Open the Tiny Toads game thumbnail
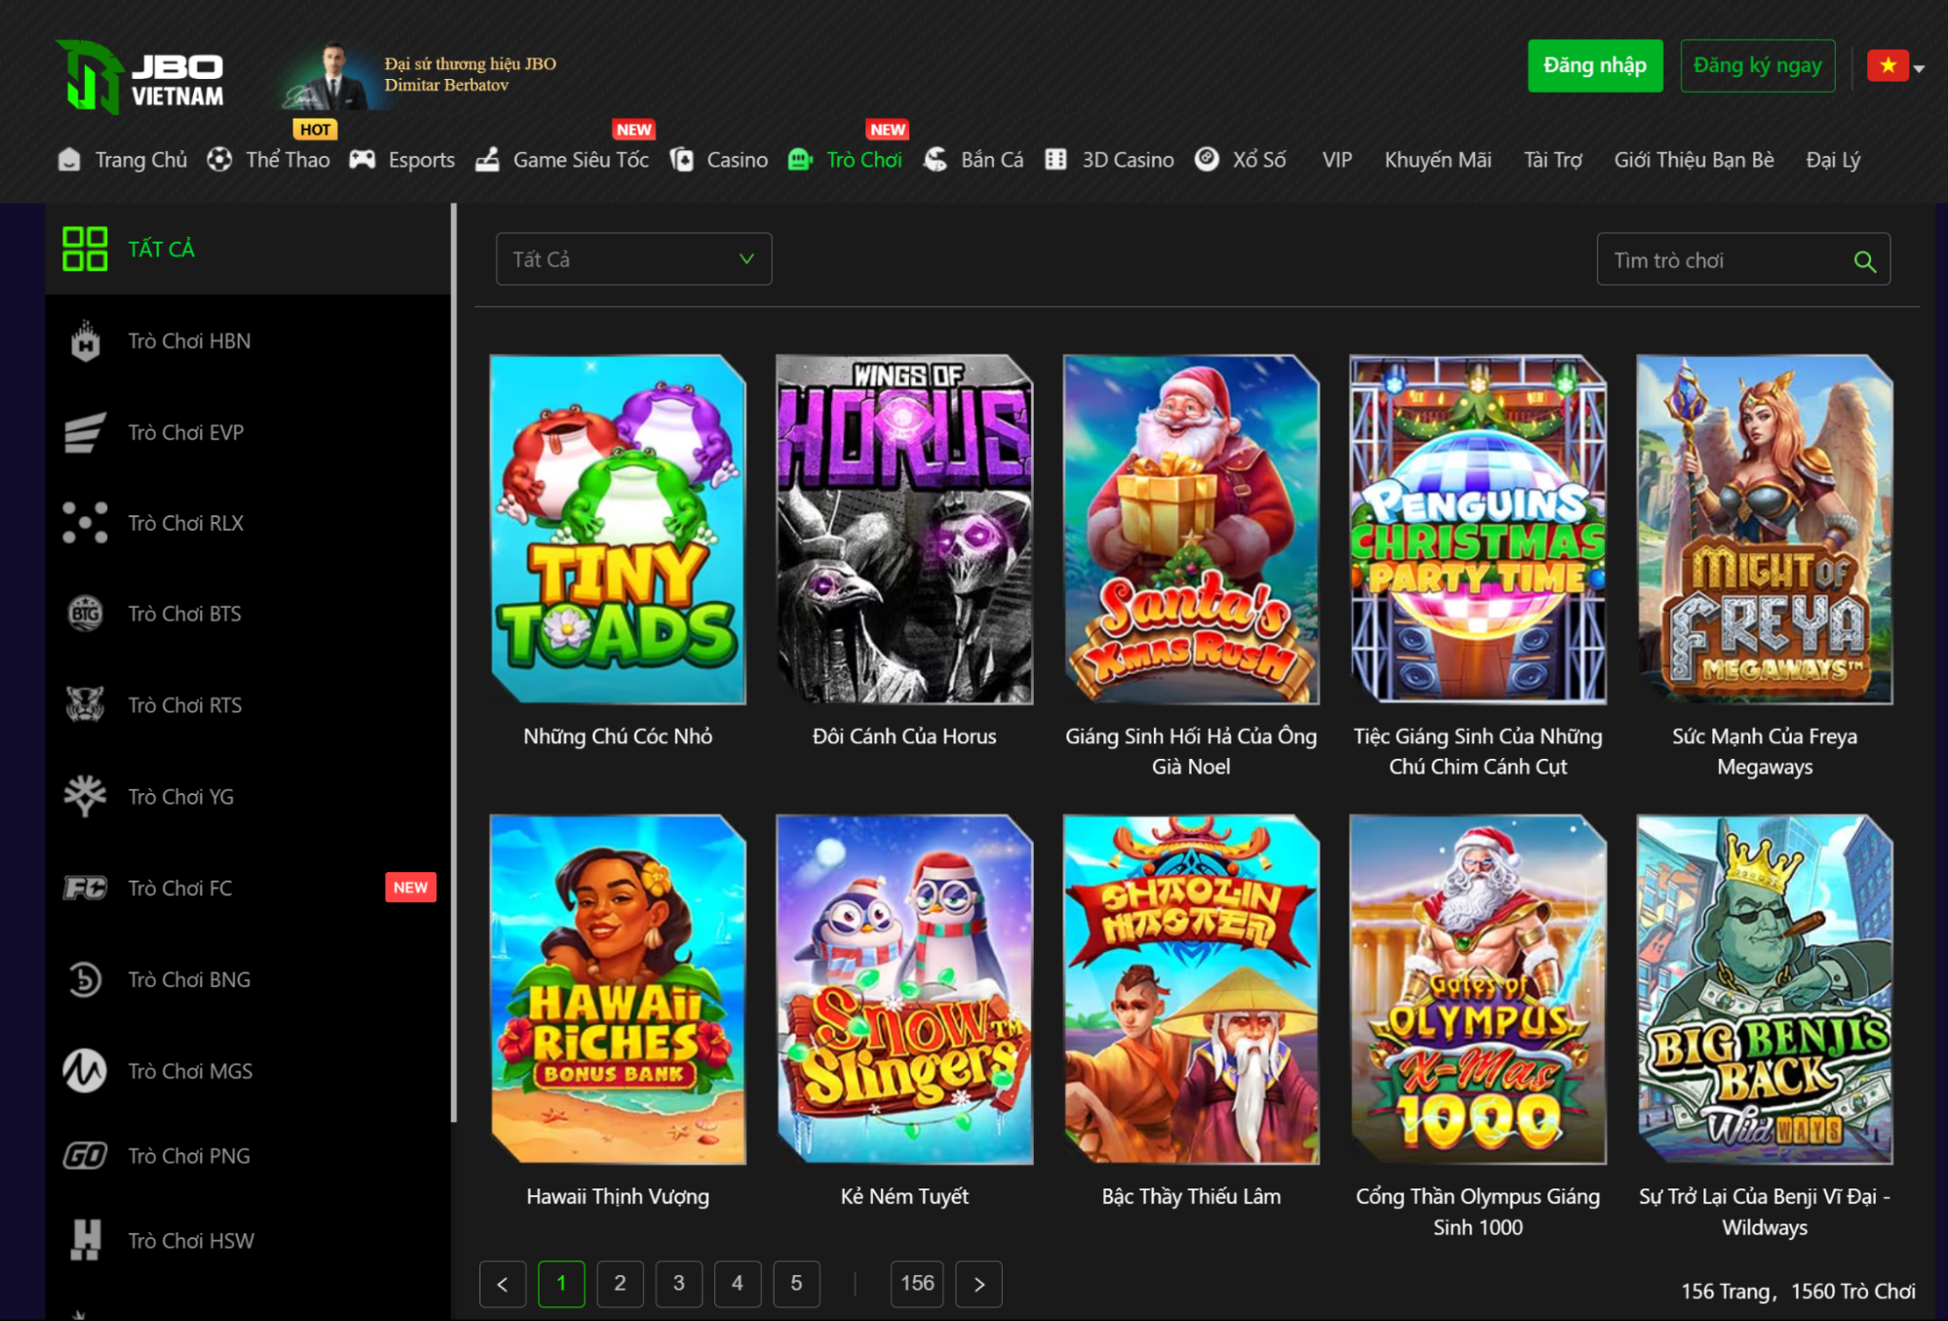The width and height of the screenshot is (1948, 1321). (618, 529)
